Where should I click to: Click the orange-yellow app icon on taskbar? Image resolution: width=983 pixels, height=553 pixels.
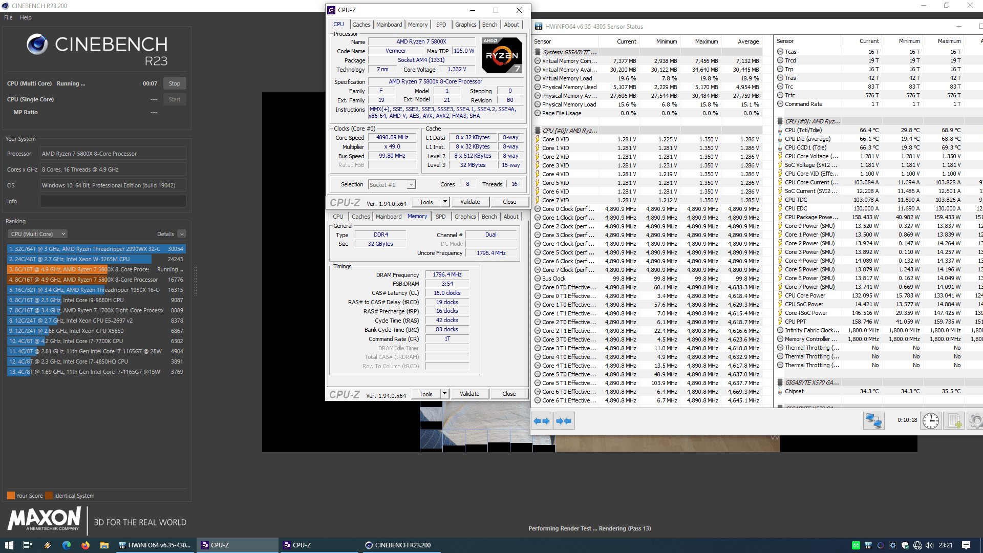[48, 545]
